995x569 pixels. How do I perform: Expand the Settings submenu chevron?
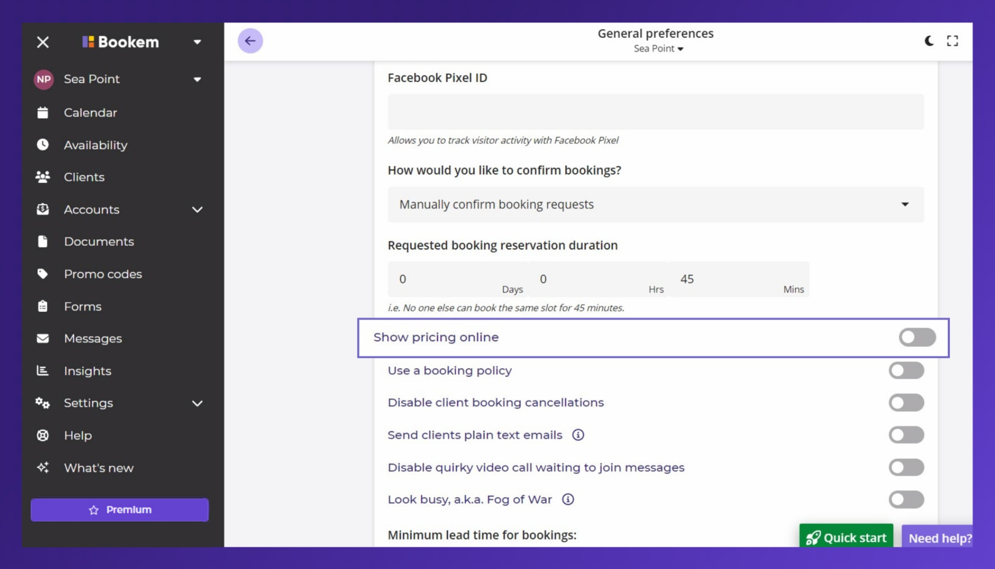pyautogui.click(x=197, y=403)
